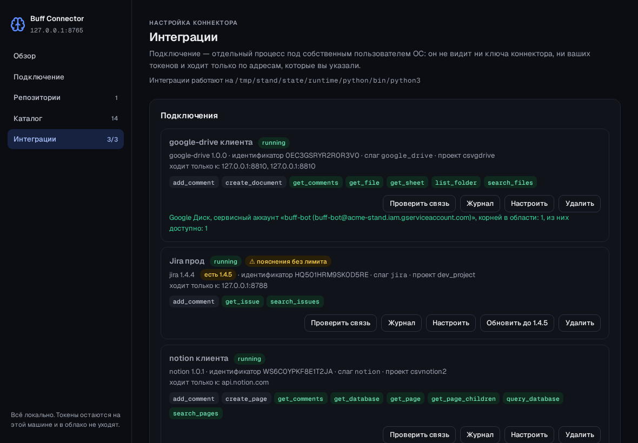Open the Jira прод Журнал

[401, 323]
